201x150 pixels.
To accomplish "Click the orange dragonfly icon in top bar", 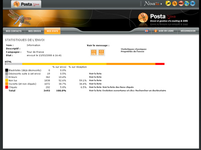I will point(175,3).
